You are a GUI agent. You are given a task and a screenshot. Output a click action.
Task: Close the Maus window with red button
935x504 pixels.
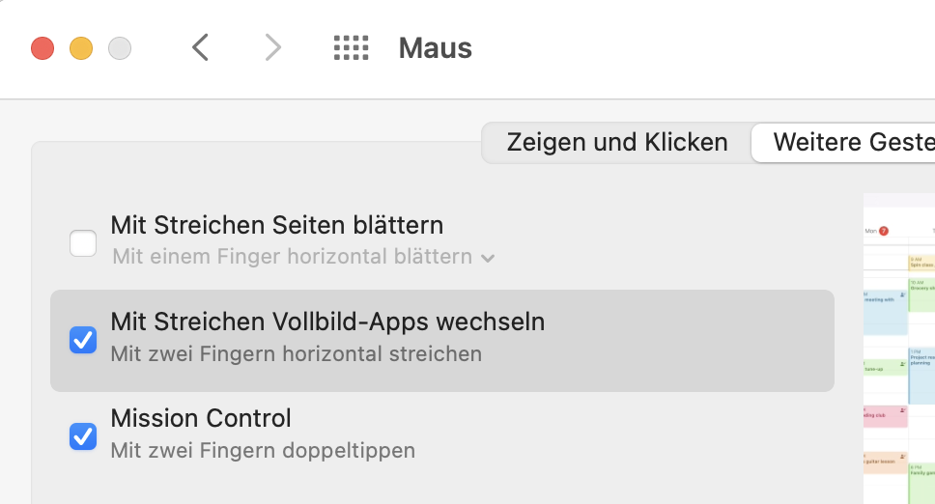pyautogui.click(x=42, y=48)
